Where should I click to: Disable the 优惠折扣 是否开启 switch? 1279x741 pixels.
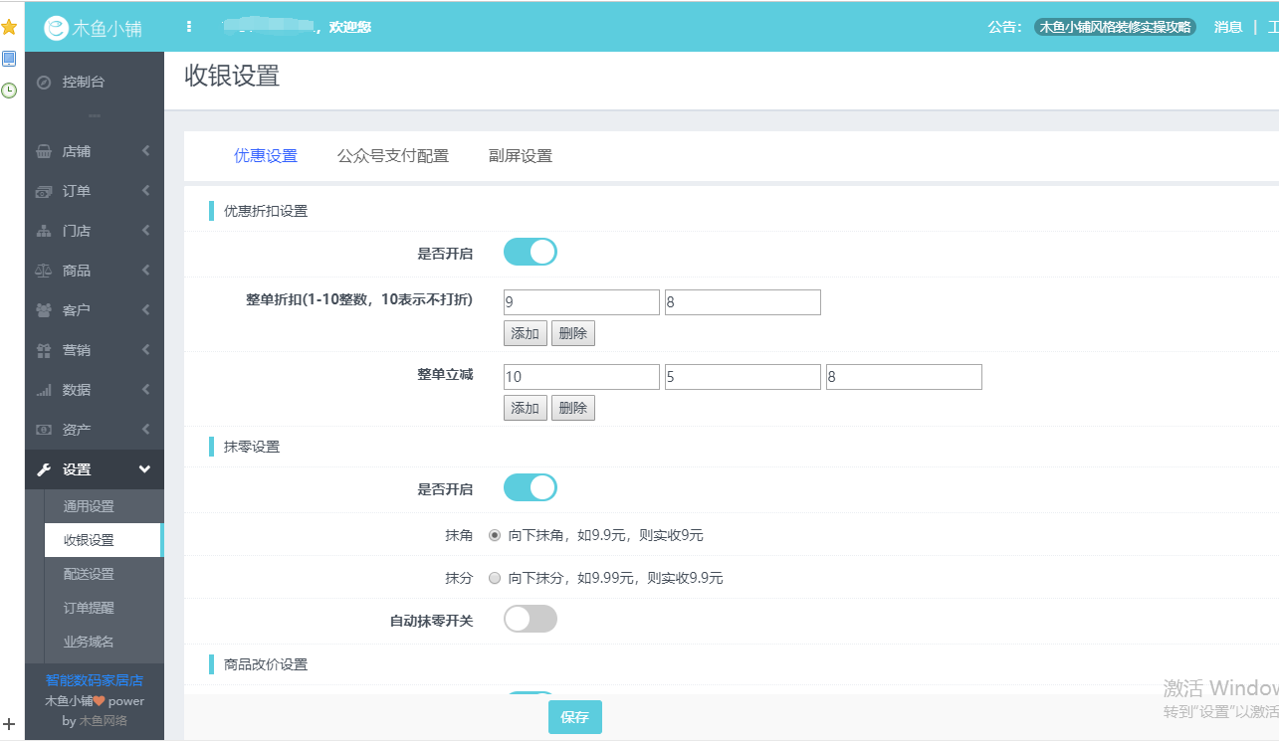tap(531, 253)
